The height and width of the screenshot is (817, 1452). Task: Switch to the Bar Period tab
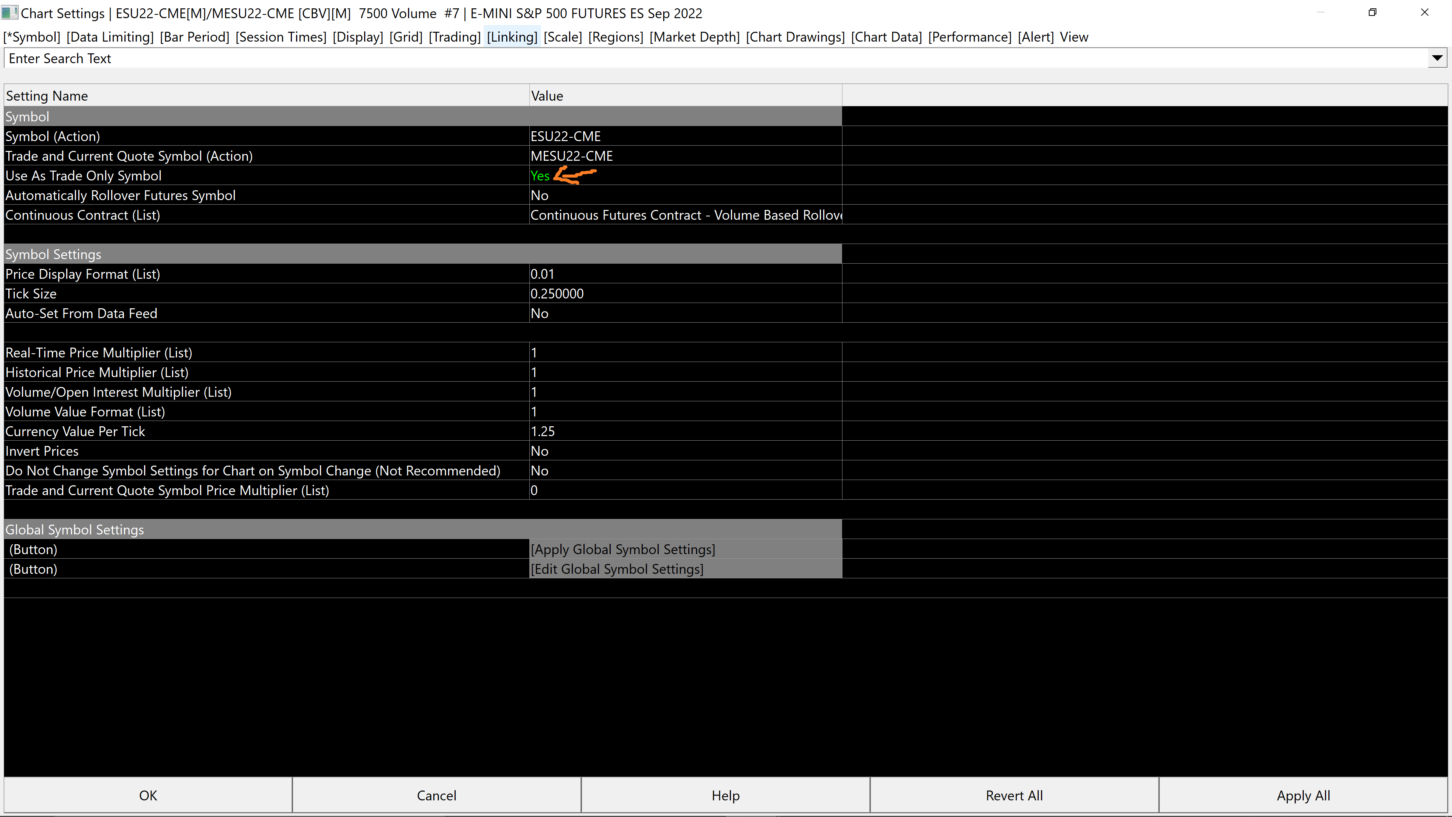pos(194,37)
